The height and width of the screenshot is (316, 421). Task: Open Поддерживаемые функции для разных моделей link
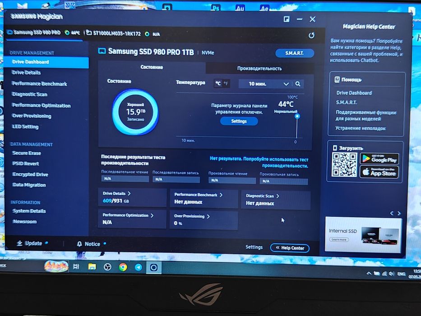pos(366,116)
